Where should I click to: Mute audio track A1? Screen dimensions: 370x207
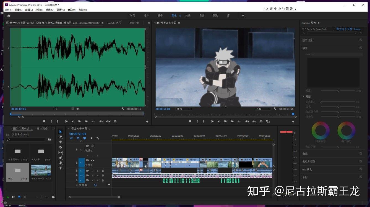coord(93,171)
